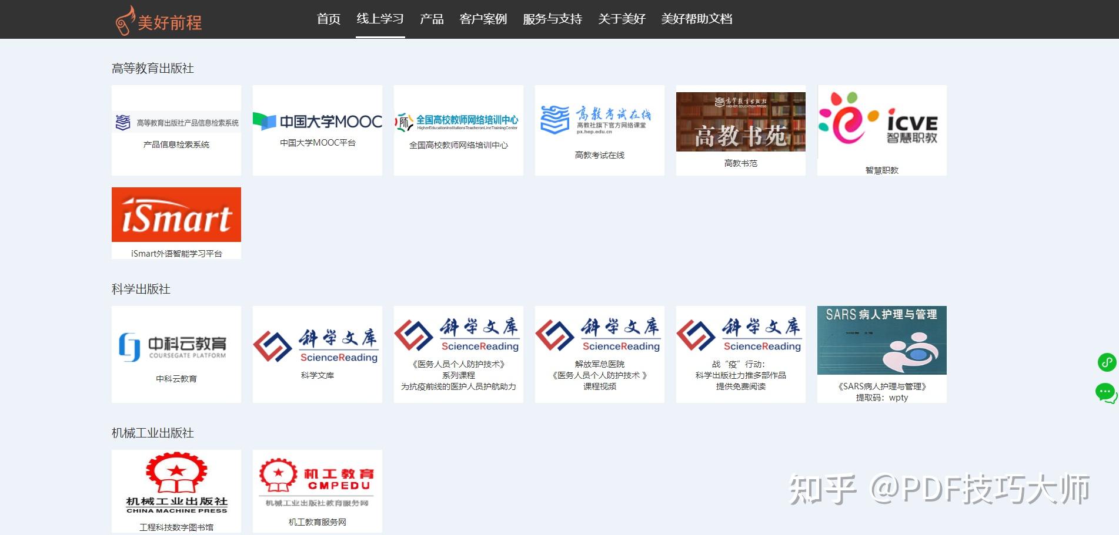Click the 高教考试在线 logo
This screenshot has height=535, width=1119.
pyautogui.click(x=600, y=120)
